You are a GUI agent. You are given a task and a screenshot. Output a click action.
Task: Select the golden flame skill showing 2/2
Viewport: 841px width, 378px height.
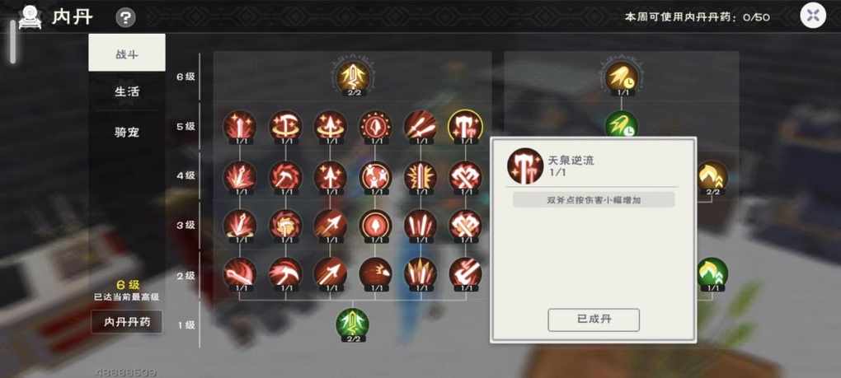713,177
